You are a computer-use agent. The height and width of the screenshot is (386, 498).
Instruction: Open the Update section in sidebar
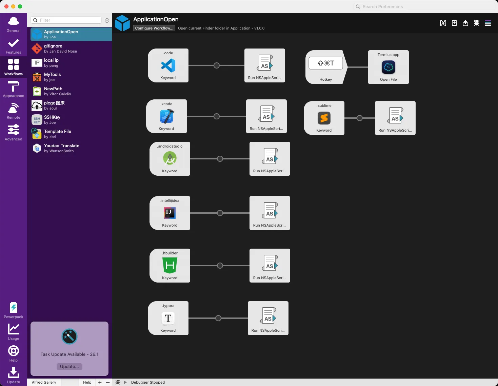14,375
